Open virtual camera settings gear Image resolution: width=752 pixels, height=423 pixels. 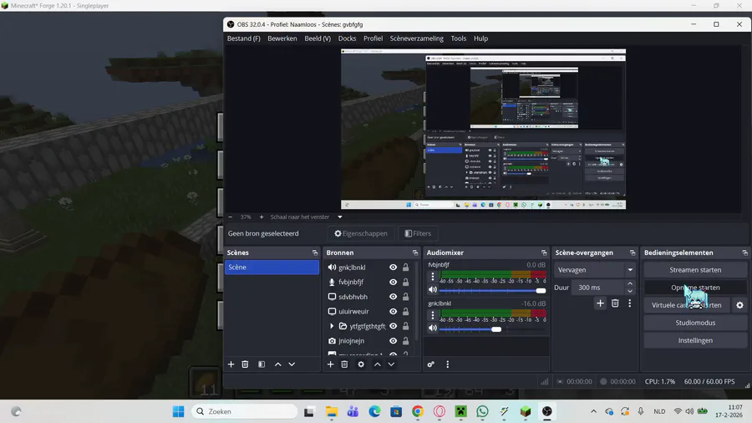739,305
